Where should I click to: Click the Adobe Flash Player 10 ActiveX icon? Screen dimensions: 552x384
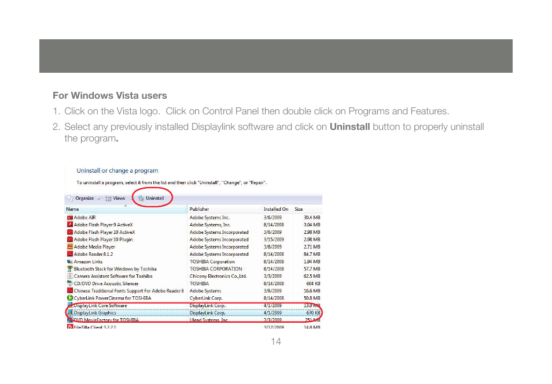[x=69, y=232]
